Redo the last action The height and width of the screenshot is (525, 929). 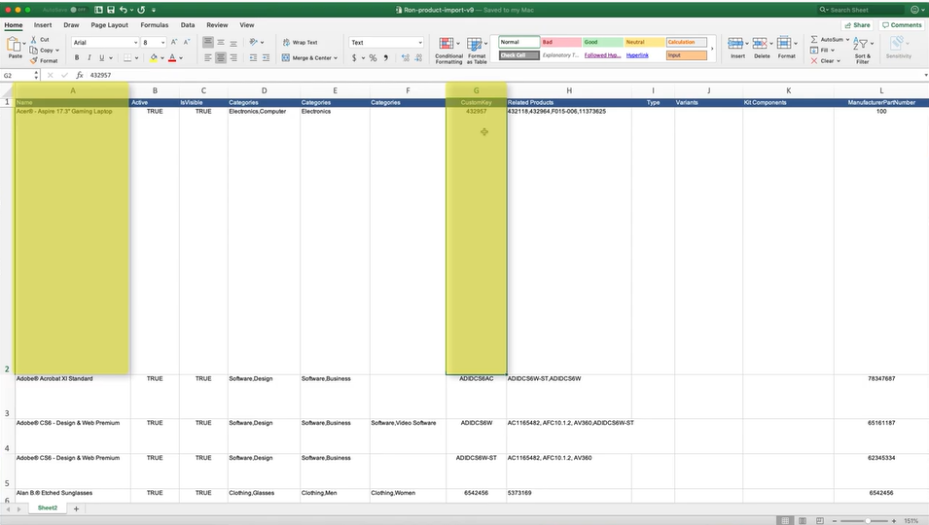click(141, 10)
